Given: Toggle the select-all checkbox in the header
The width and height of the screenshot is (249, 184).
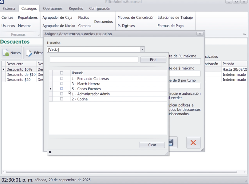Looking at the screenshot, I should coord(62,73).
